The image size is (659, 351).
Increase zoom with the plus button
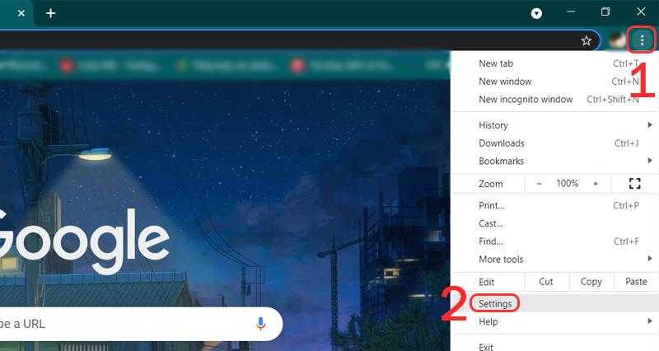click(x=596, y=184)
